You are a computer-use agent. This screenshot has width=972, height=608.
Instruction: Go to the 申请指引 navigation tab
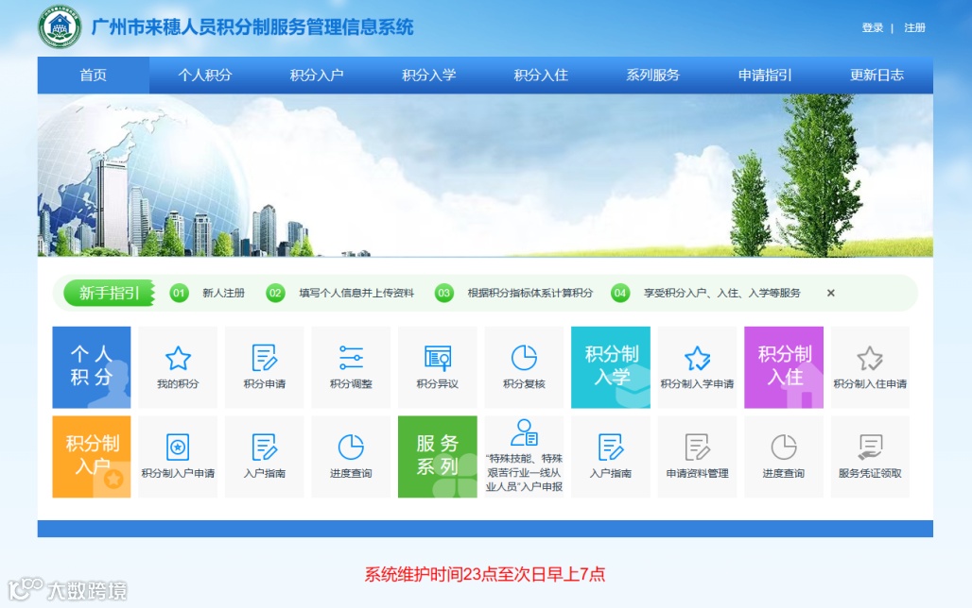tap(765, 75)
